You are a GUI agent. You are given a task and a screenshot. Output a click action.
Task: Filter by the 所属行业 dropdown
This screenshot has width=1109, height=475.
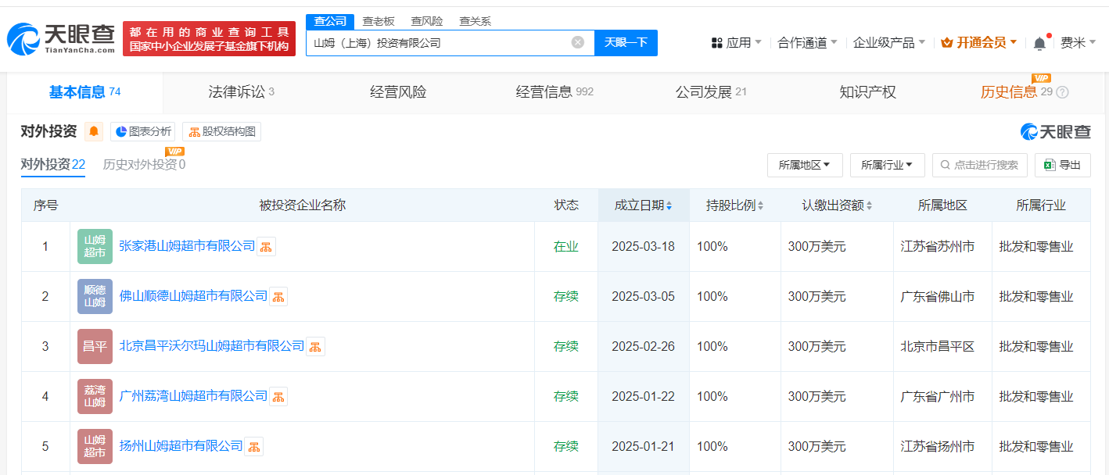pyautogui.click(x=888, y=165)
